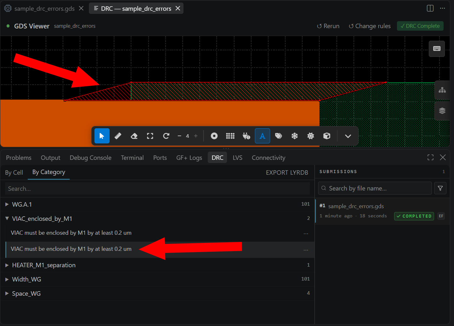Open ellipsis menu on second VIAC violation

[x=306, y=250]
